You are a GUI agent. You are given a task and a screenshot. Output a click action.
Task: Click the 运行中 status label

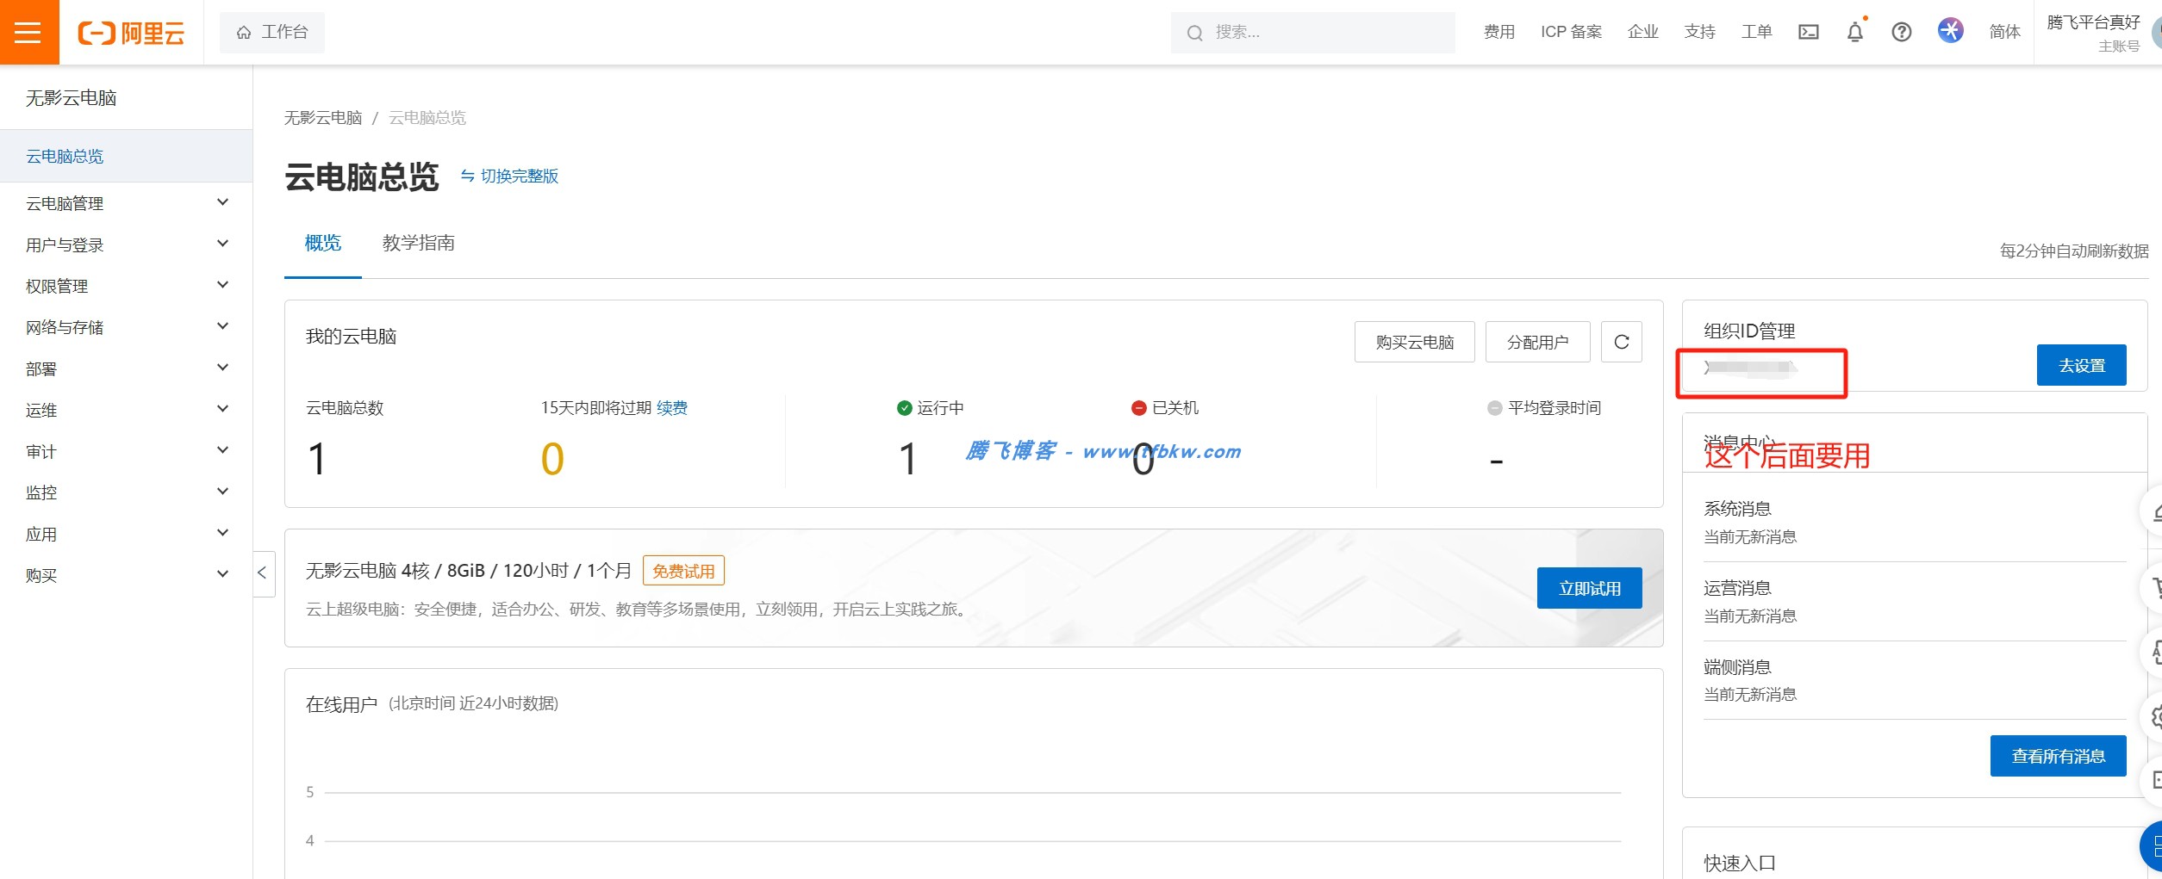(x=940, y=408)
